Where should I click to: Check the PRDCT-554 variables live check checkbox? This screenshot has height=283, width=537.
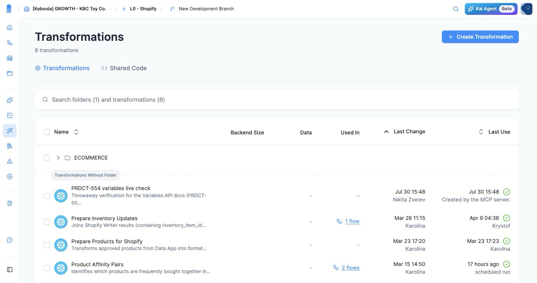coord(47,196)
